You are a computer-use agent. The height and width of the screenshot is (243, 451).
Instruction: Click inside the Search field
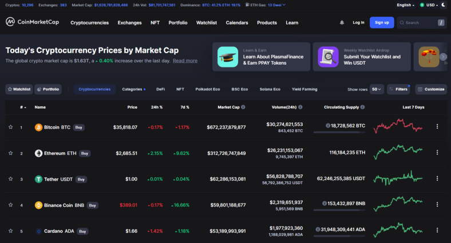click(422, 23)
